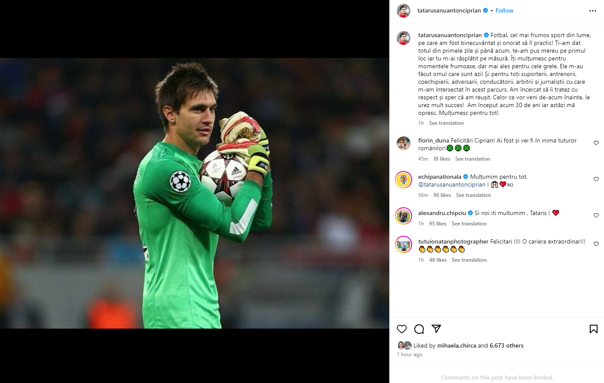Like tutuionatanphotographer's comment
Screen dimensions: 604x383
(596, 244)
